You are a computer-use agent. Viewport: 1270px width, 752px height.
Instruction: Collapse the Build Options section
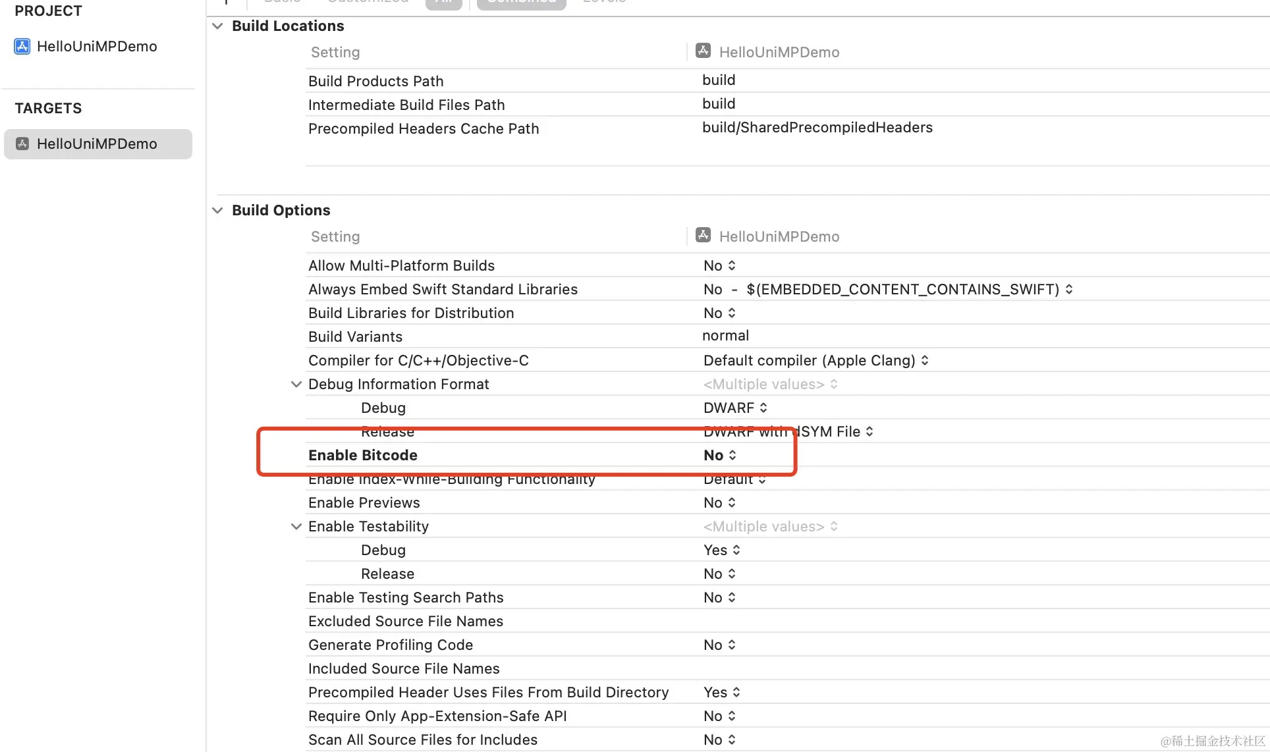pyautogui.click(x=217, y=210)
